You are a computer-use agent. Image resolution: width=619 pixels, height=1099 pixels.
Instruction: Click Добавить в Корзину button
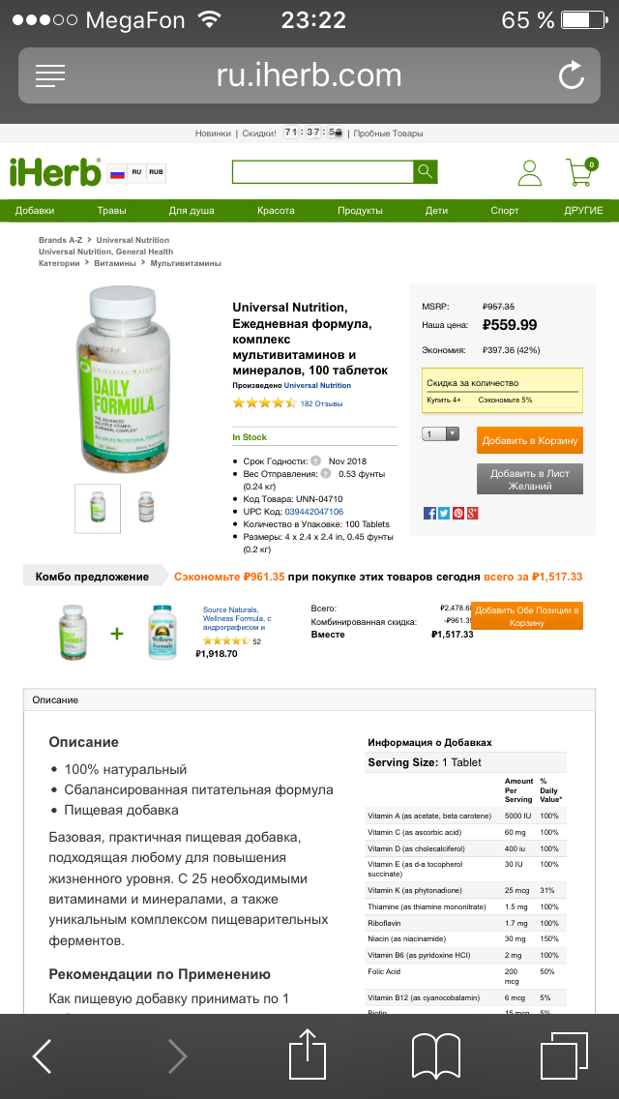point(530,440)
